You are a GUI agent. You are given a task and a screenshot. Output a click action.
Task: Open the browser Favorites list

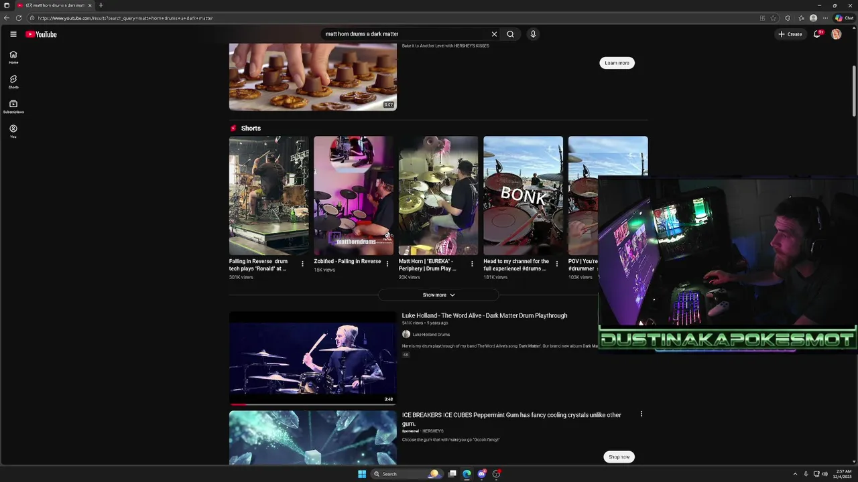801,18
